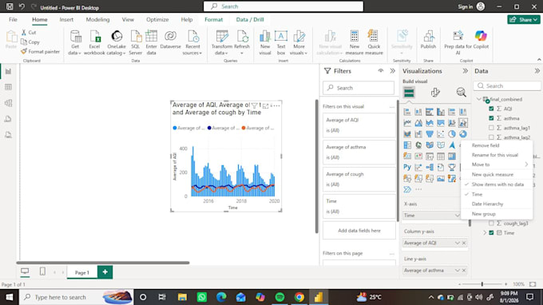
Task: Click the Copilot icon in ribbon
Action: click(x=481, y=36)
